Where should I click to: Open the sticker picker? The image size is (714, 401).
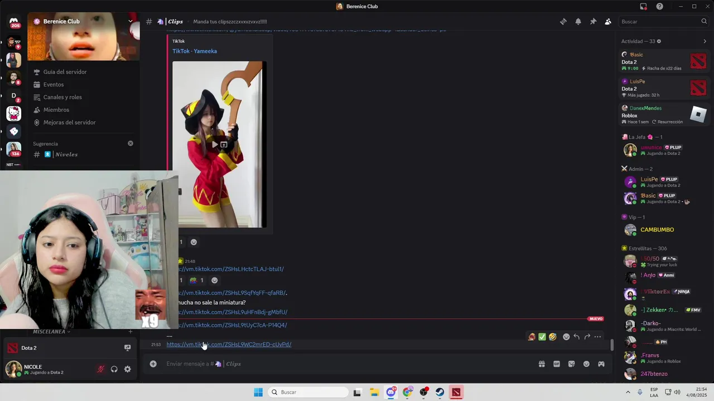(x=572, y=364)
